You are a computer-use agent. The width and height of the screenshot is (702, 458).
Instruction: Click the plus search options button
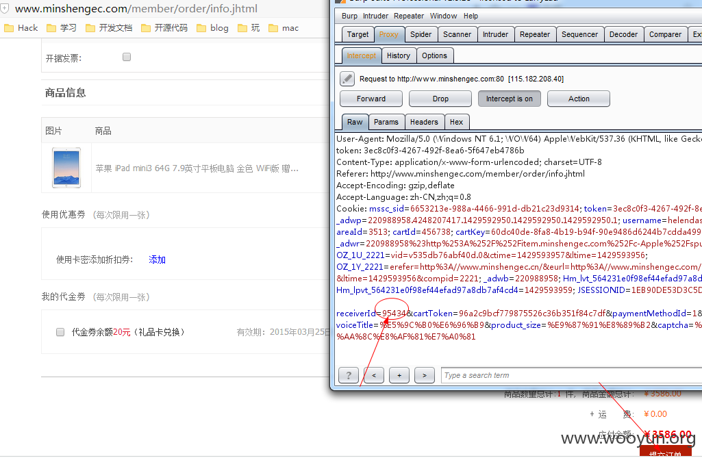tap(399, 375)
